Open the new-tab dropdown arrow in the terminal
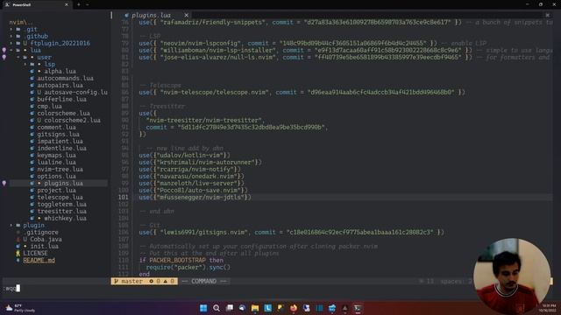561x315 pixels. (x=88, y=4)
